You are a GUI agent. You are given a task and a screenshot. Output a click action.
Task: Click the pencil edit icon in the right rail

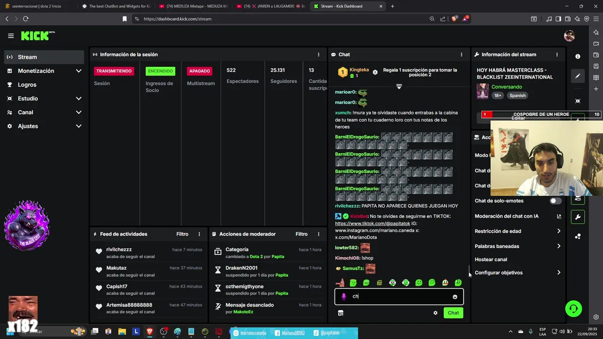click(578, 76)
